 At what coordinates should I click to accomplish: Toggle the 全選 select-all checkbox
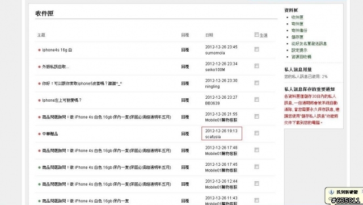(x=256, y=35)
